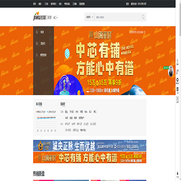Image resolution: width=181 pixels, height=181 pixels.
Task: Show the QR code icon in floating sidebar
Action: pyautogui.click(x=177, y=89)
